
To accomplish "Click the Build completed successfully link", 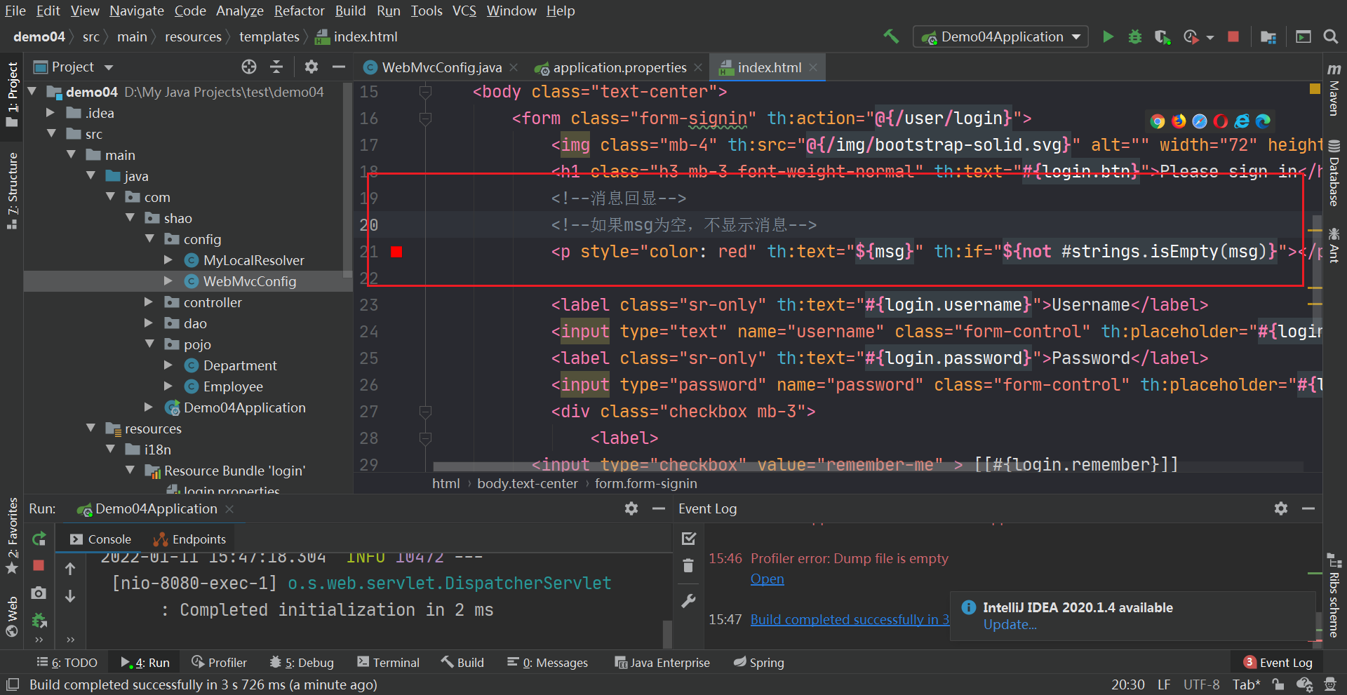I will coord(850,619).
